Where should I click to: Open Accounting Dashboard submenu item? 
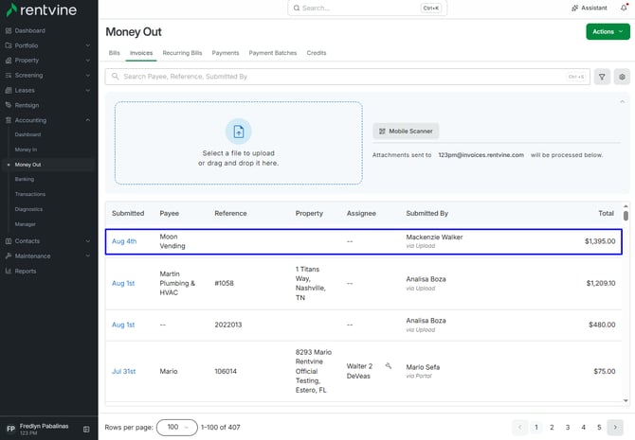coord(27,134)
